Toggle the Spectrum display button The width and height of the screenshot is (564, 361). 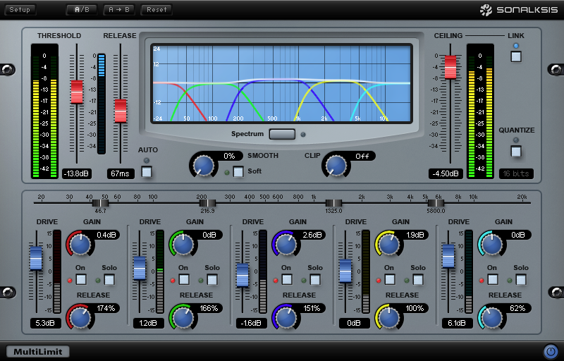pos(282,134)
